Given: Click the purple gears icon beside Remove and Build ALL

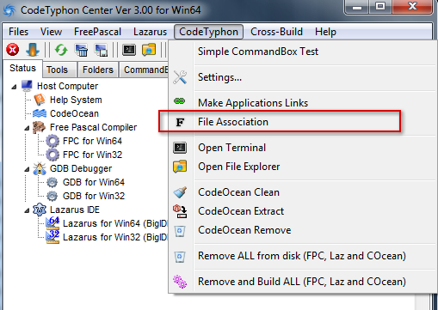Looking at the screenshot, I should (180, 282).
